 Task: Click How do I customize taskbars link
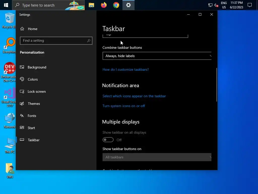coord(125,70)
